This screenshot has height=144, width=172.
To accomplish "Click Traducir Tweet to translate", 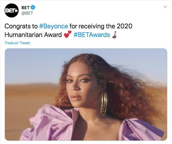I will [17, 43].
